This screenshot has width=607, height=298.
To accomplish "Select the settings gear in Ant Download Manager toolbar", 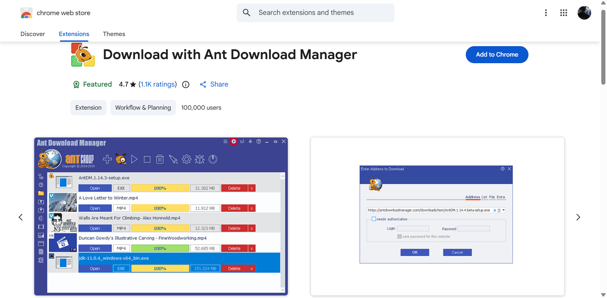I will tap(187, 159).
